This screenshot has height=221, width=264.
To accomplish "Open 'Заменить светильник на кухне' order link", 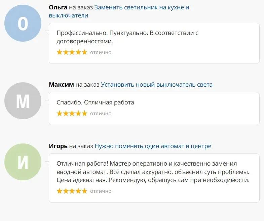I will coord(141,7).
